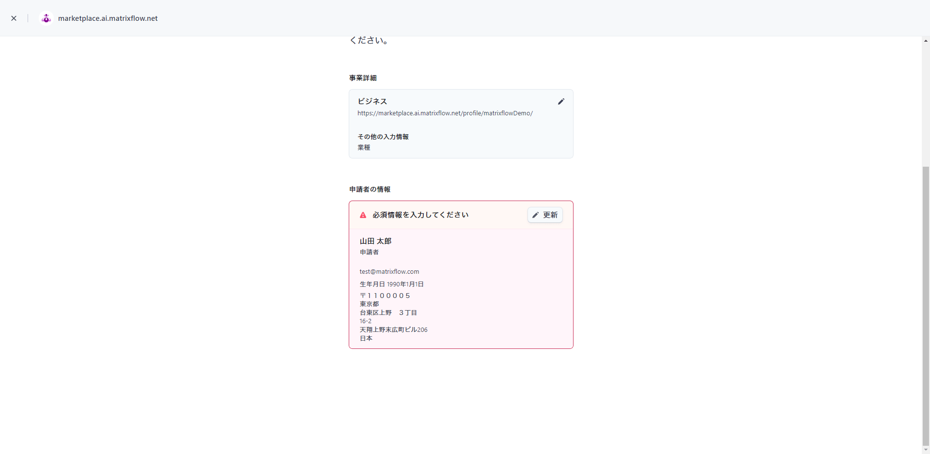The height and width of the screenshot is (454, 930).
Task: Open the matrixflowDemo profile URL
Action: 445,113
